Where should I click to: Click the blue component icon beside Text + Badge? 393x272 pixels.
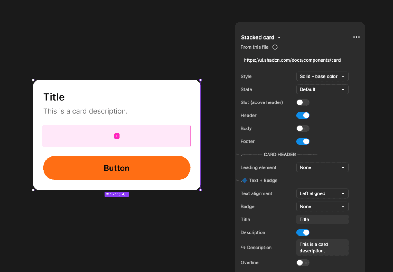(244, 180)
